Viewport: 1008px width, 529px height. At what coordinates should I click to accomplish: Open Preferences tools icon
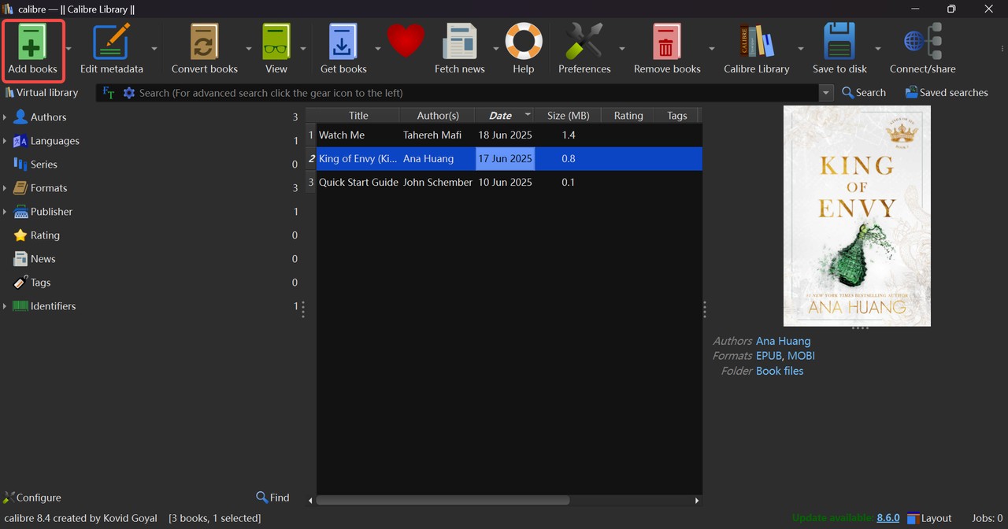click(x=584, y=42)
